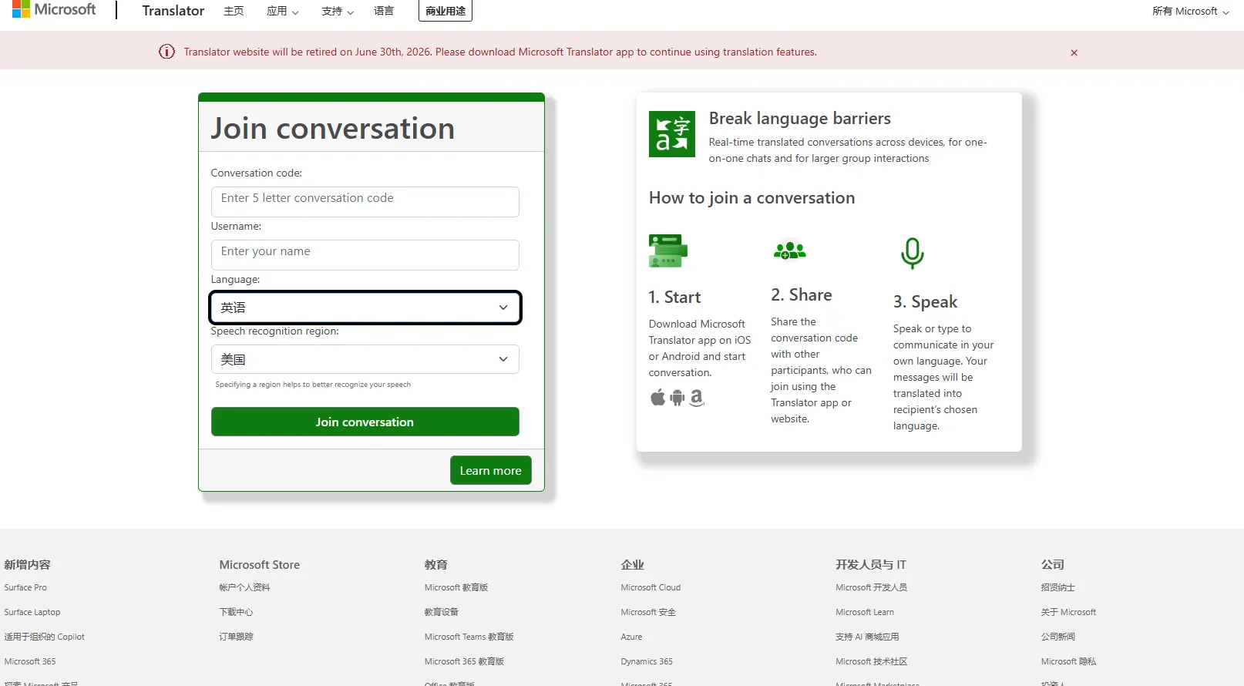The height and width of the screenshot is (686, 1244).
Task: Click the 'Break language barriers' heading
Action: pos(799,119)
